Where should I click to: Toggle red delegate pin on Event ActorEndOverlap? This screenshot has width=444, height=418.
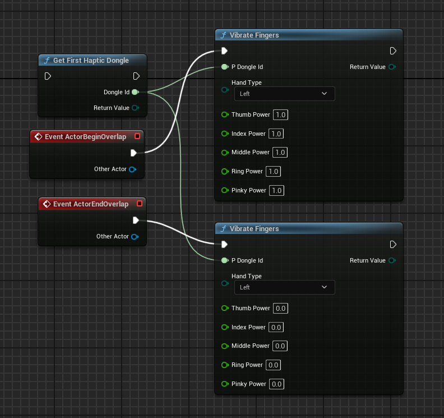pyautogui.click(x=138, y=204)
